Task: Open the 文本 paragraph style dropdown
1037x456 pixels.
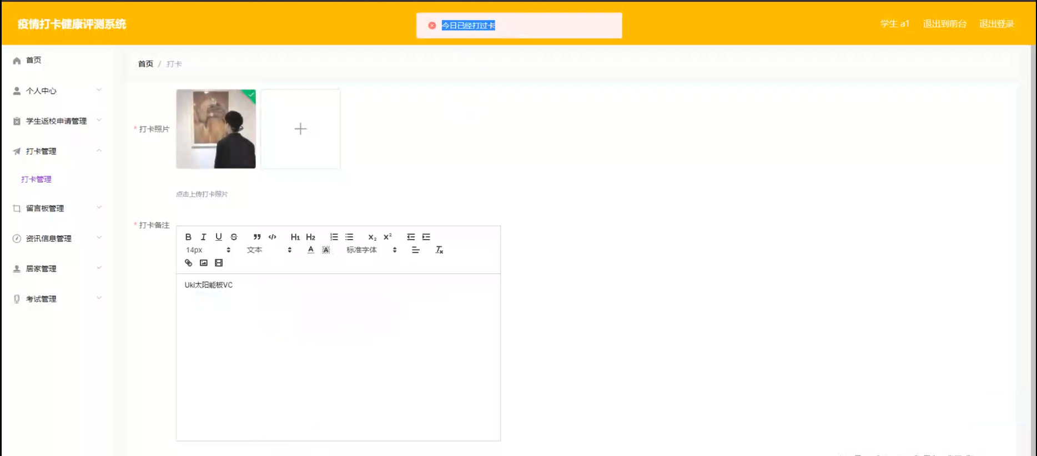Action: [x=269, y=250]
